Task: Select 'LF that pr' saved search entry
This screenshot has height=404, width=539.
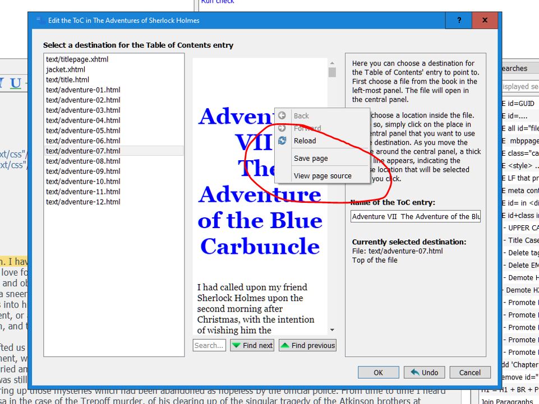Action: tap(520, 178)
